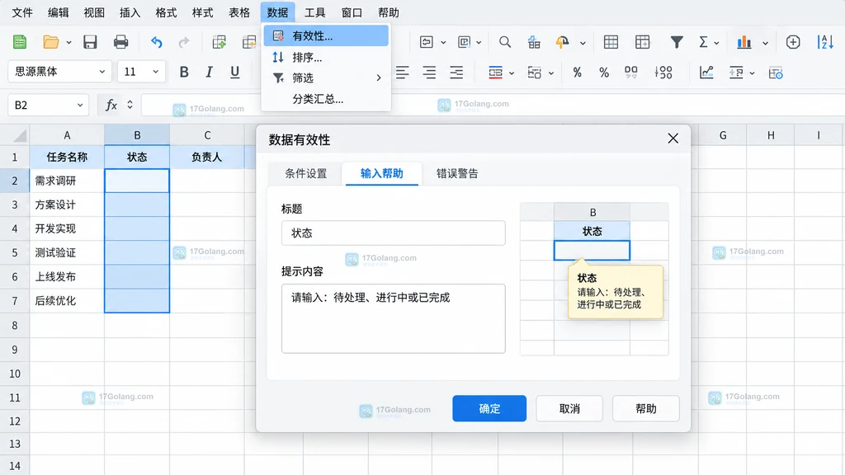Open the 工具 menu
Viewport: 845px width, 475px height.
click(314, 12)
